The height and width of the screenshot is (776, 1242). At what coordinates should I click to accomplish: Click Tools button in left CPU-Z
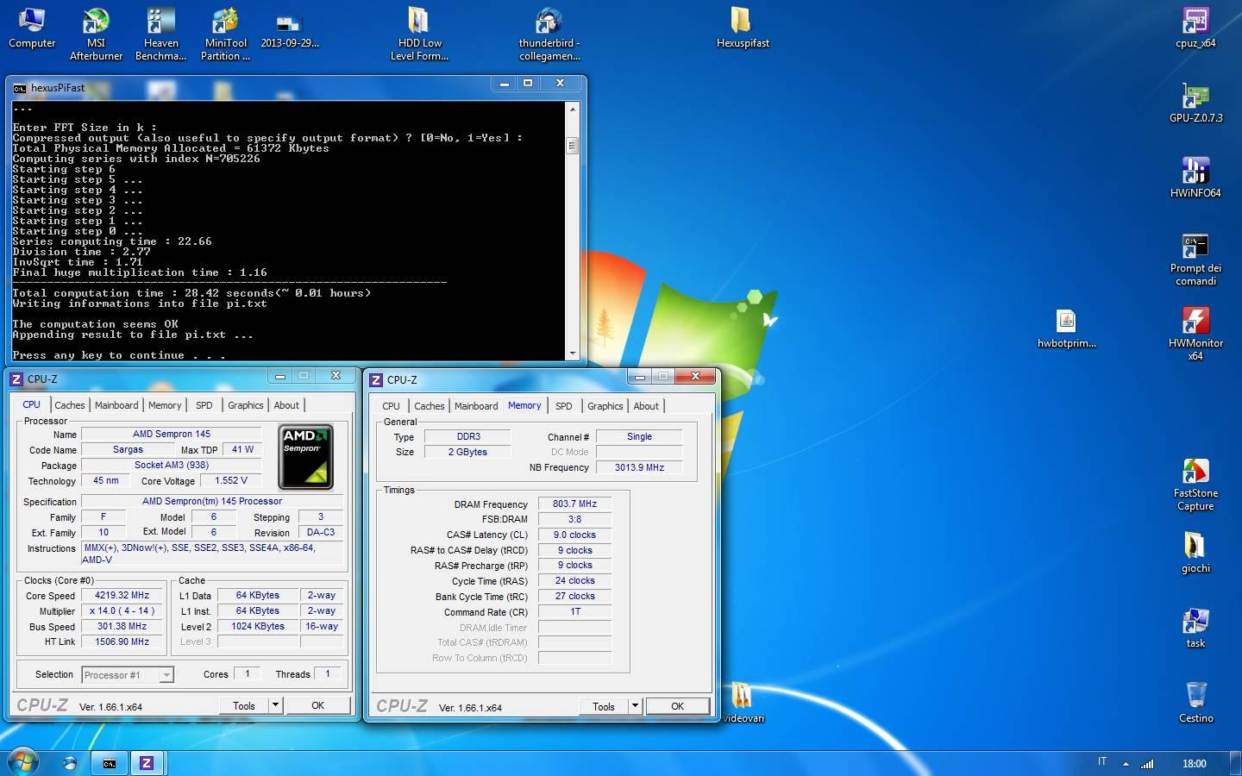pyautogui.click(x=244, y=705)
